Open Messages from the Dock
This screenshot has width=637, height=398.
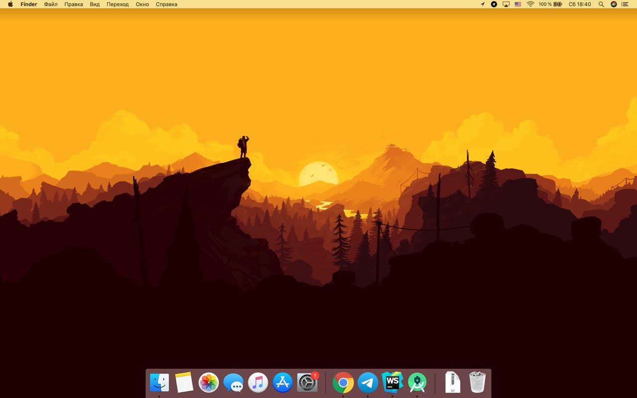[x=233, y=383]
